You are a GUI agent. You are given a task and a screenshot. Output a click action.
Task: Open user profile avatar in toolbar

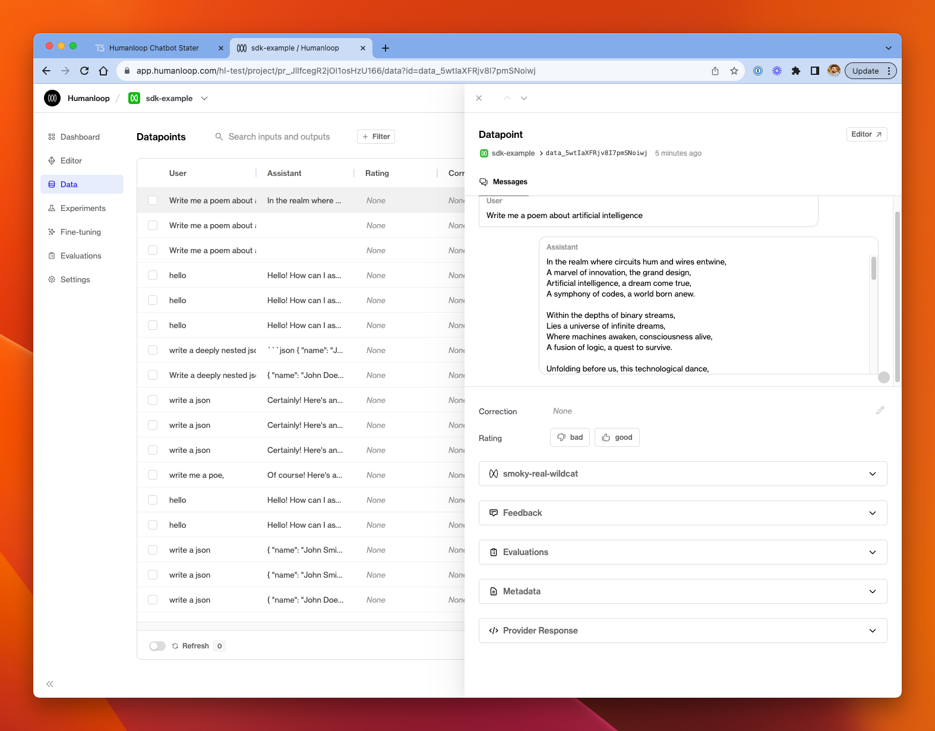[x=834, y=71]
